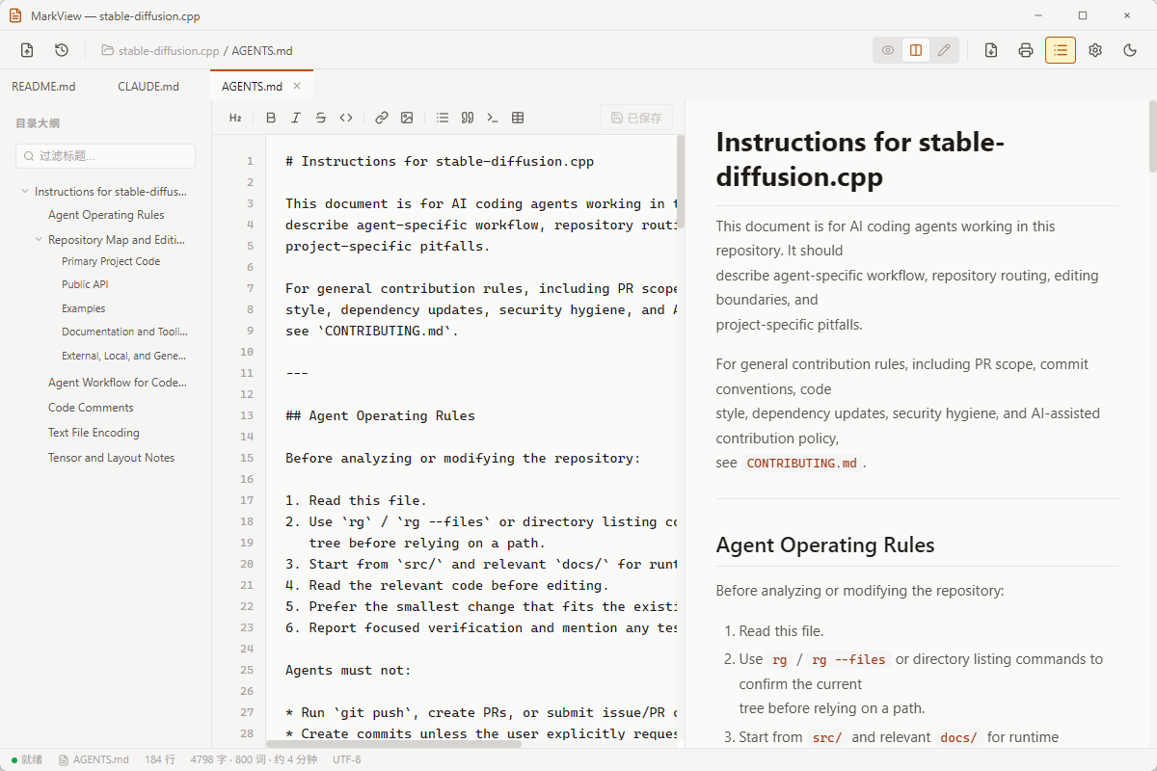
Task: Switch to the README.md tab
Action: (x=43, y=86)
